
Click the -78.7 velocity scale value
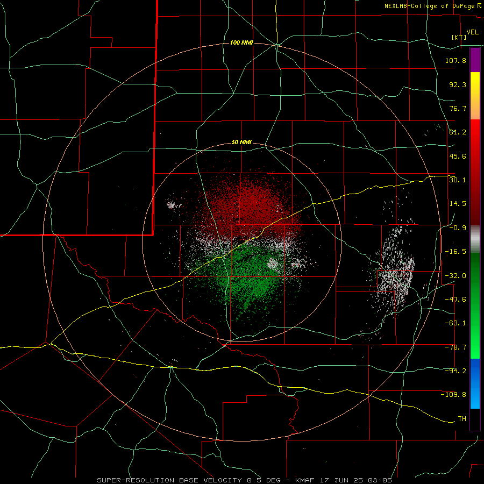pyautogui.click(x=455, y=347)
